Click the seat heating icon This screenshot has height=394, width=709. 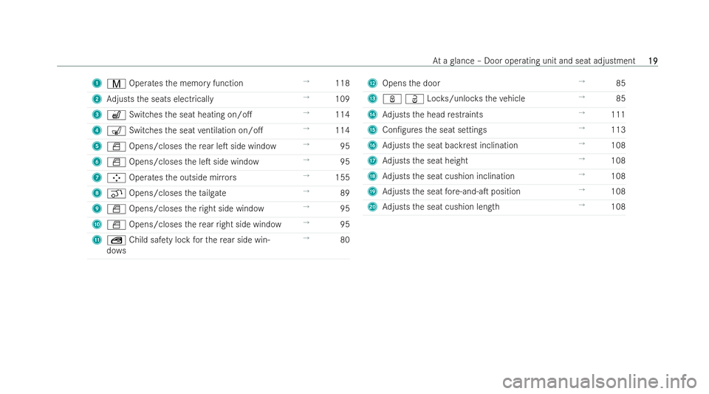click(x=116, y=115)
